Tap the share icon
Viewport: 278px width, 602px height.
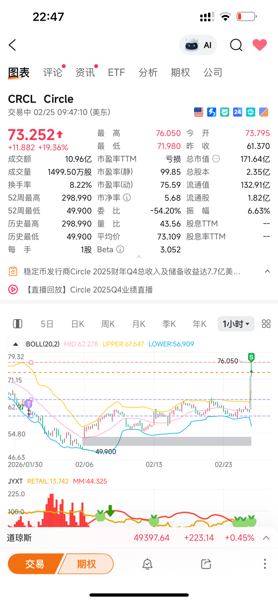point(206,564)
